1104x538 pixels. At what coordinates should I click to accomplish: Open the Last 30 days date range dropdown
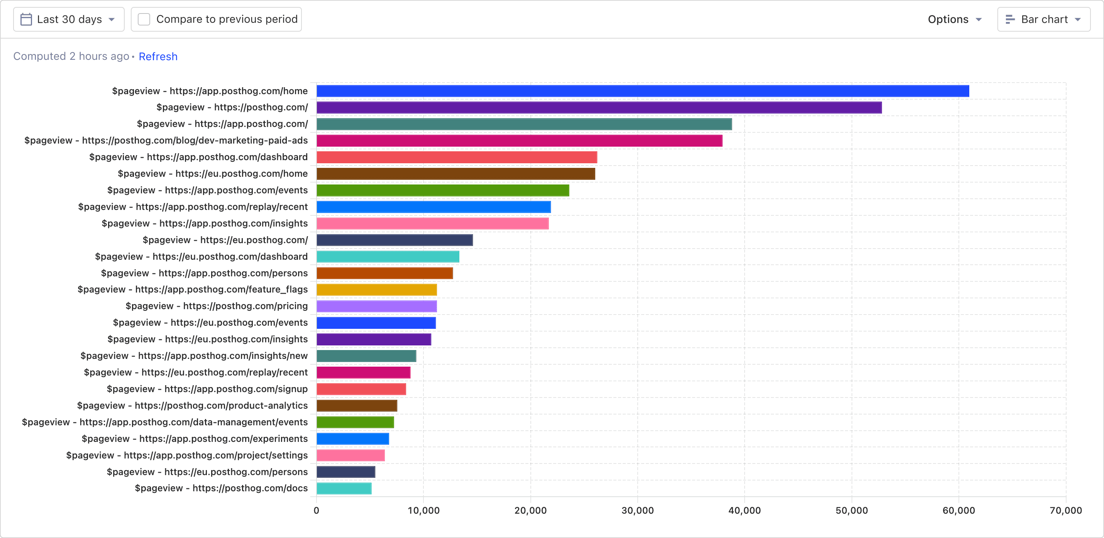[x=69, y=19]
